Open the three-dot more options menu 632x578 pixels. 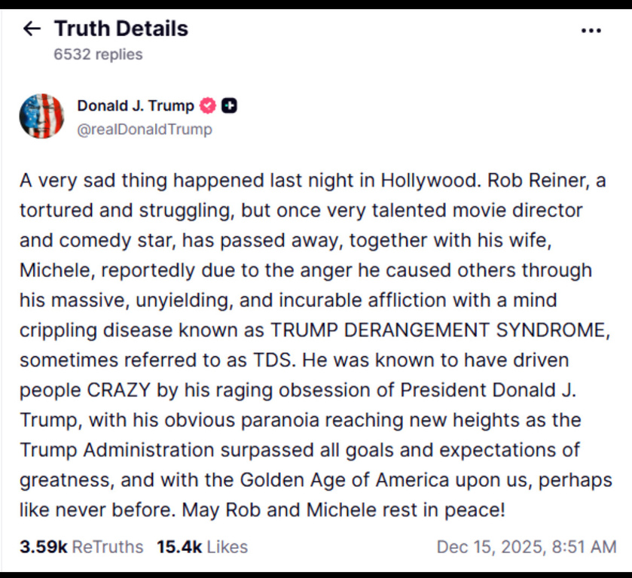point(591,31)
